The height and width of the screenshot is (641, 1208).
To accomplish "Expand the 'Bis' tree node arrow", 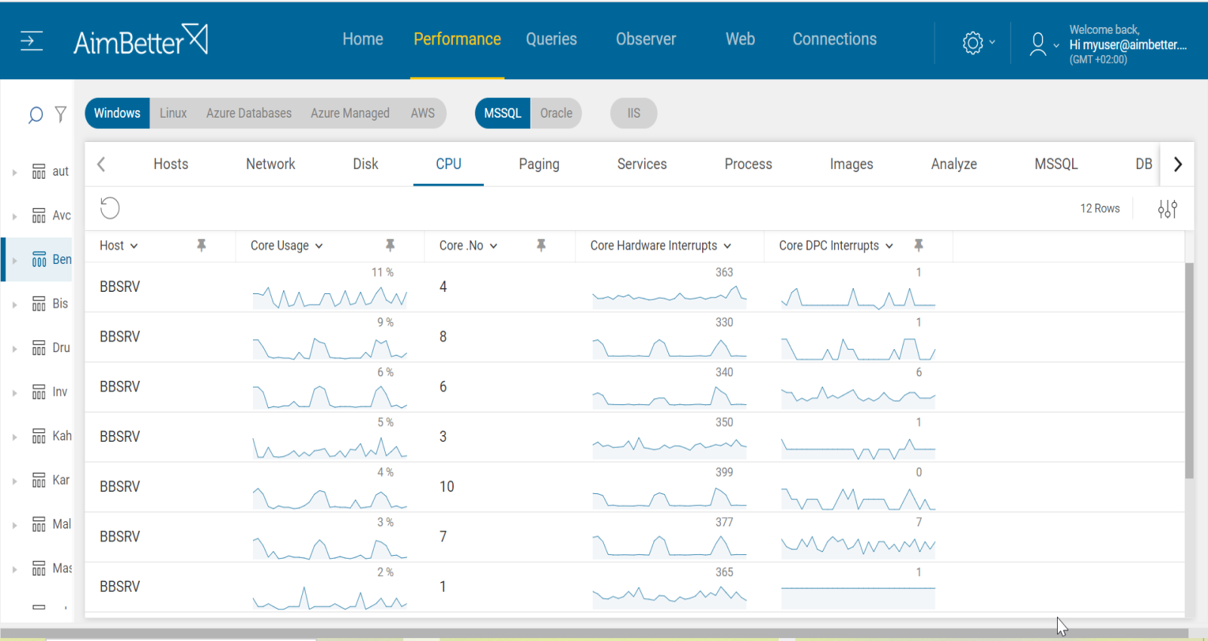I will click(x=14, y=305).
